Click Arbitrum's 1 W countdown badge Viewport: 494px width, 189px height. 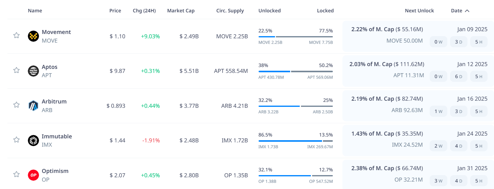(438, 111)
